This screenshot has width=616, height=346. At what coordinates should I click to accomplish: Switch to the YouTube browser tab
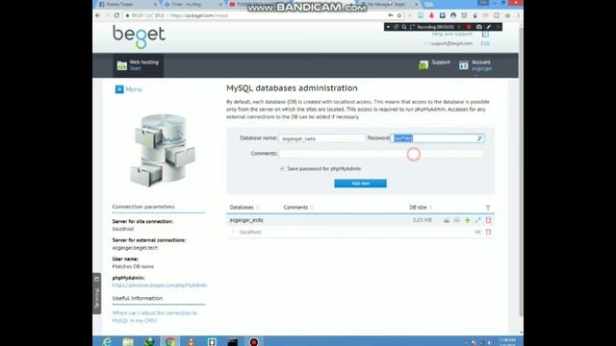coord(256,4)
